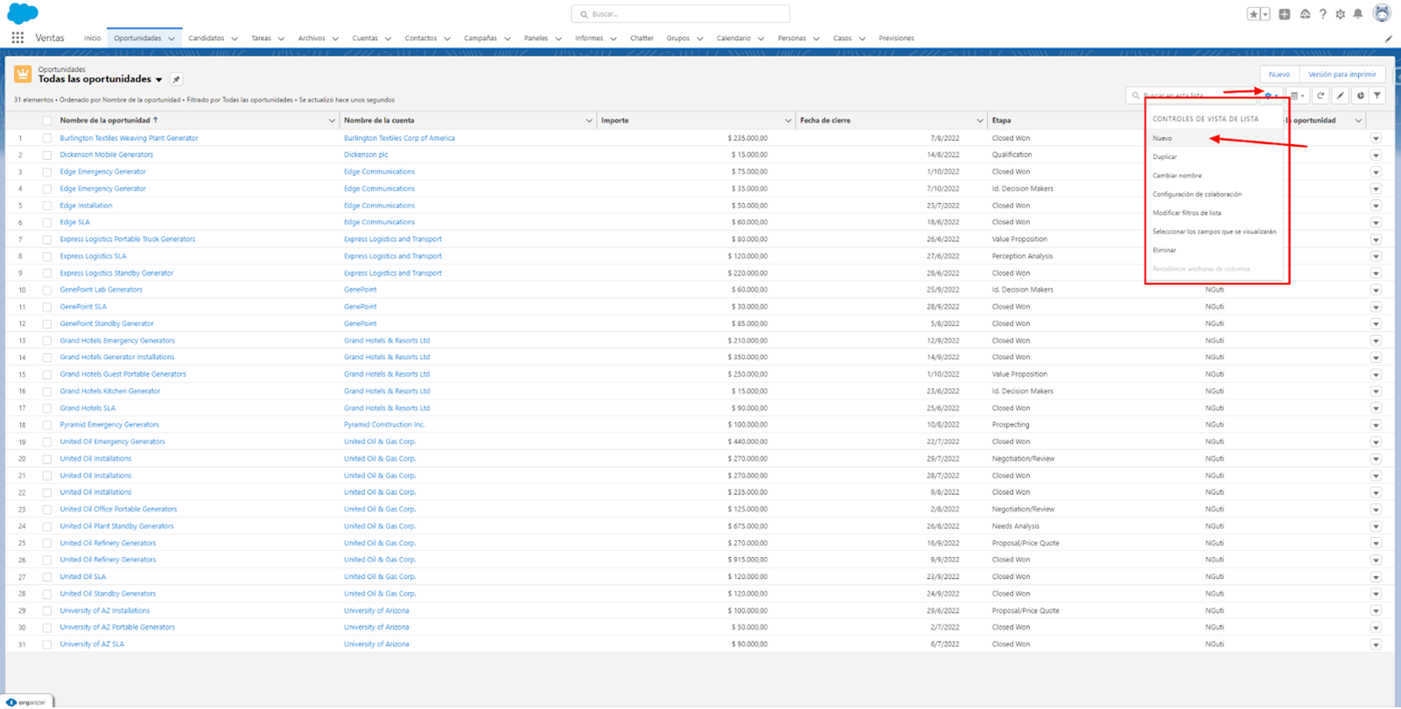This screenshot has width=1401, height=709.
Task: Click the Opportunities crown icon
Action: click(23, 74)
